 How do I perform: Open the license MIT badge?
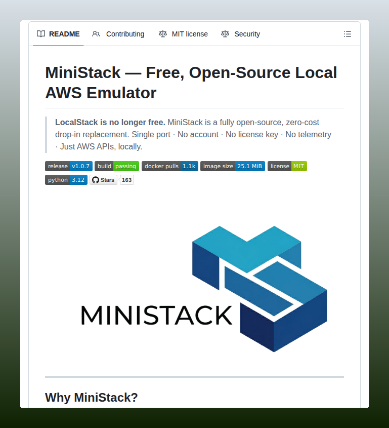click(287, 166)
